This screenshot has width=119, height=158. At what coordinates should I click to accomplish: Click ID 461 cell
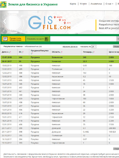click(20, 92)
